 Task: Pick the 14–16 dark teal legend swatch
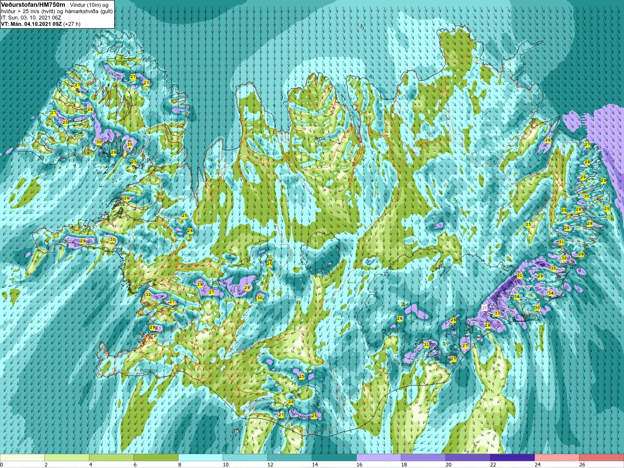[x=334, y=458]
